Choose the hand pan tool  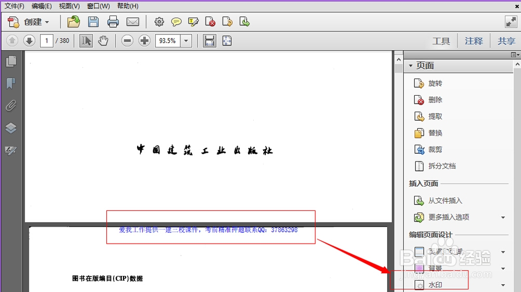103,41
